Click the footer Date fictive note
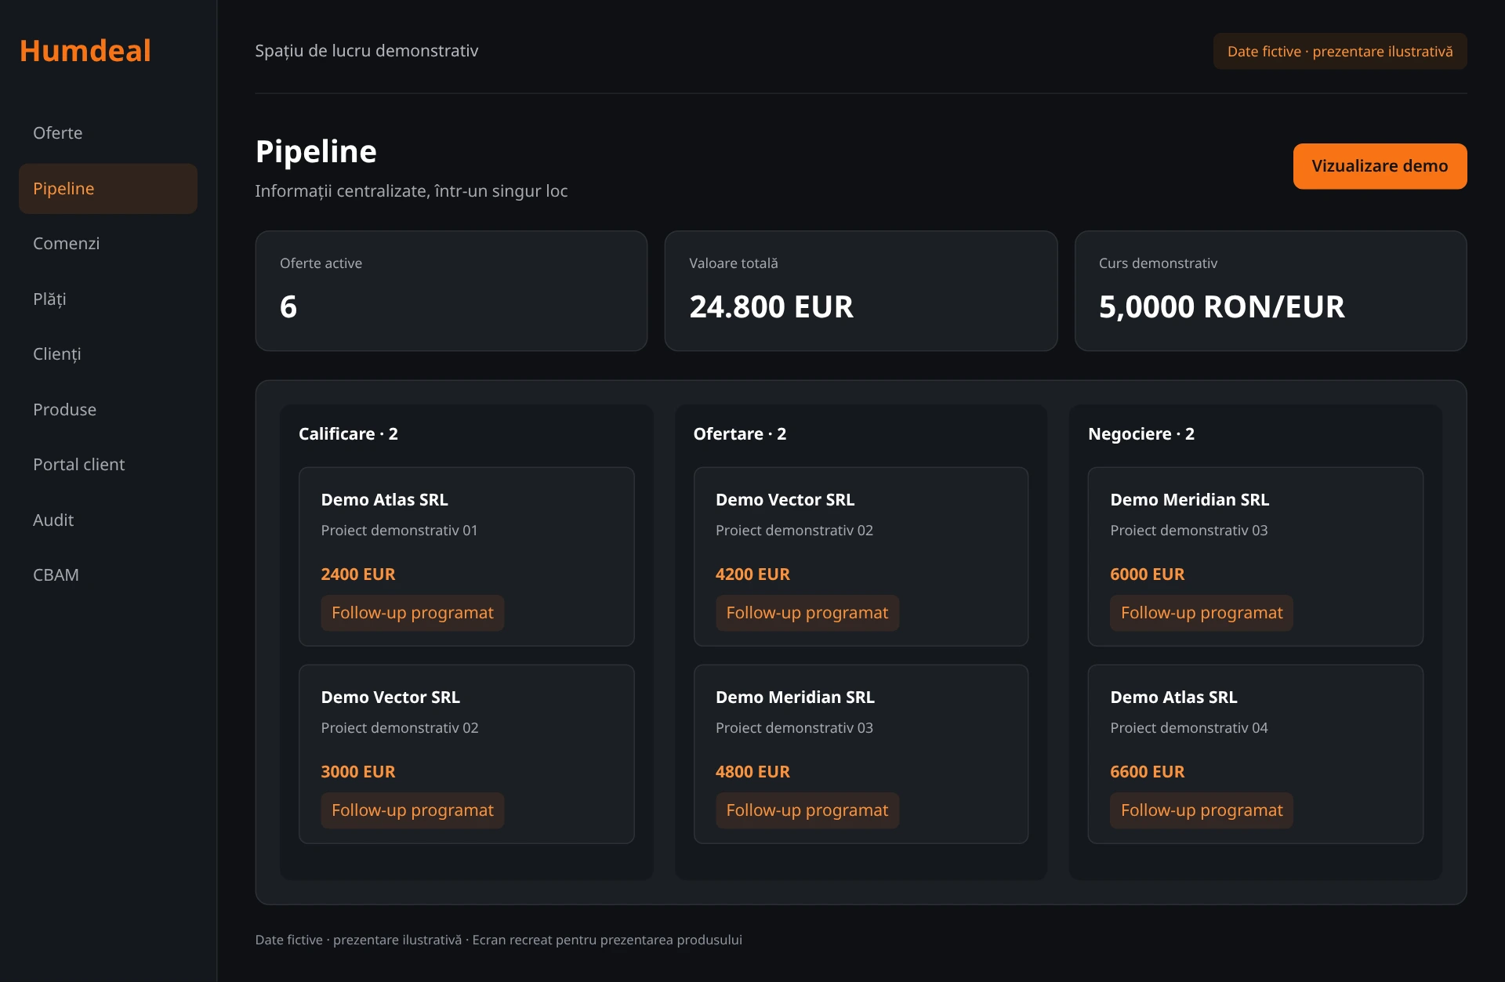Screen dimensions: 1505x982 click(499, 940)
